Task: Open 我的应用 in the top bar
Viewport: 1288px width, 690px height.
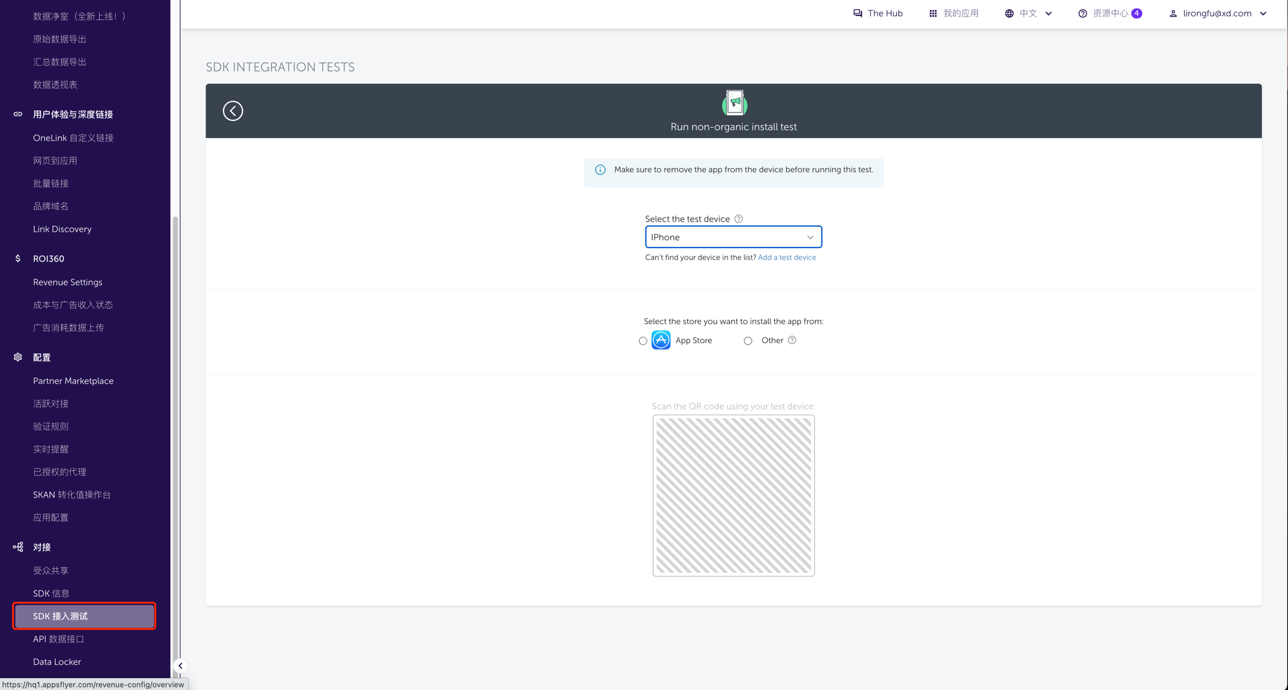Action: 961,13
